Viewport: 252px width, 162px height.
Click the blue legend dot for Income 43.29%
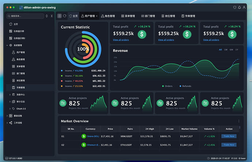coord(62,71)
